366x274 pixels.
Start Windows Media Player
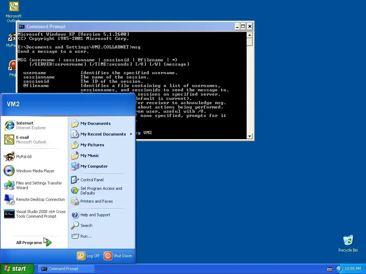click(34, 171)
